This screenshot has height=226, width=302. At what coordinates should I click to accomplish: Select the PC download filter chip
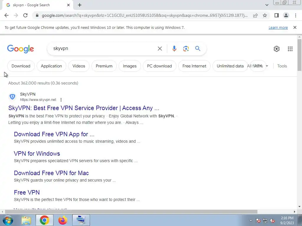pyautogui.click(x=160, y=66)
